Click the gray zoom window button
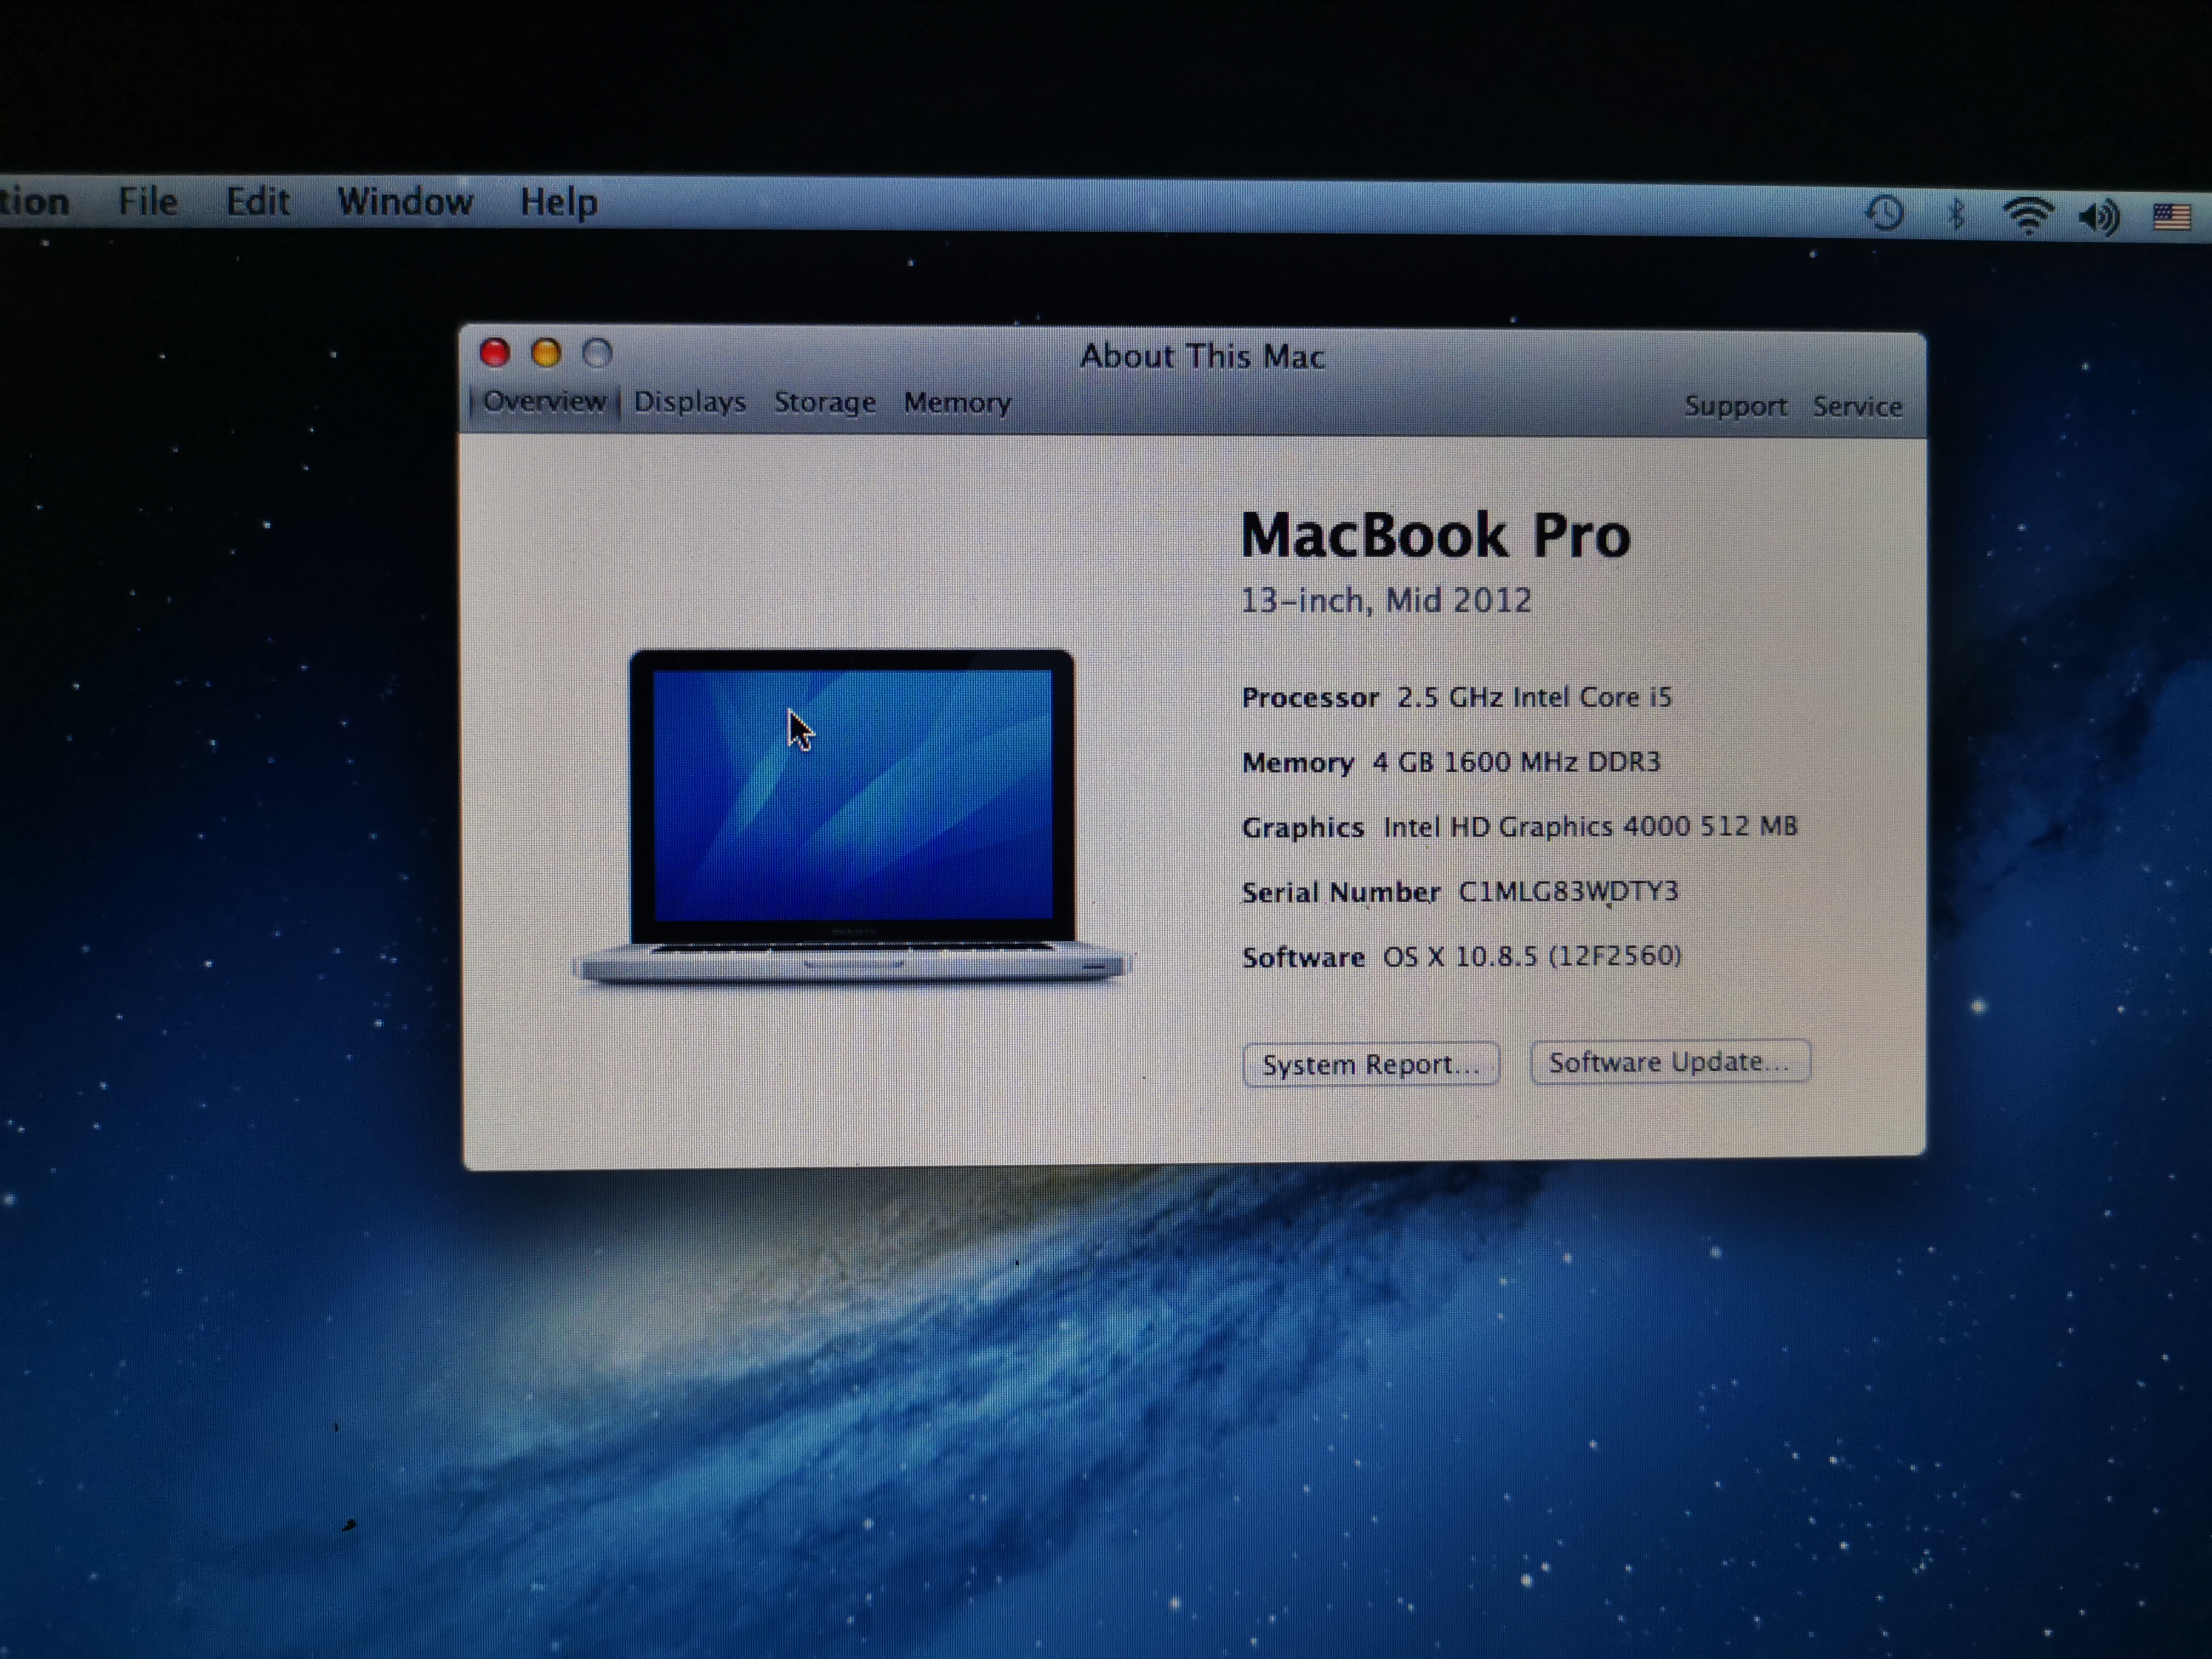This screenshot has height=1659, width=2212. coord(597,353)
